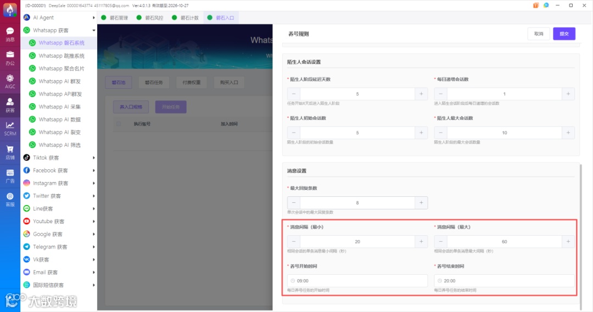Open the 获客 sidebar icon

(x=10, y=105)
